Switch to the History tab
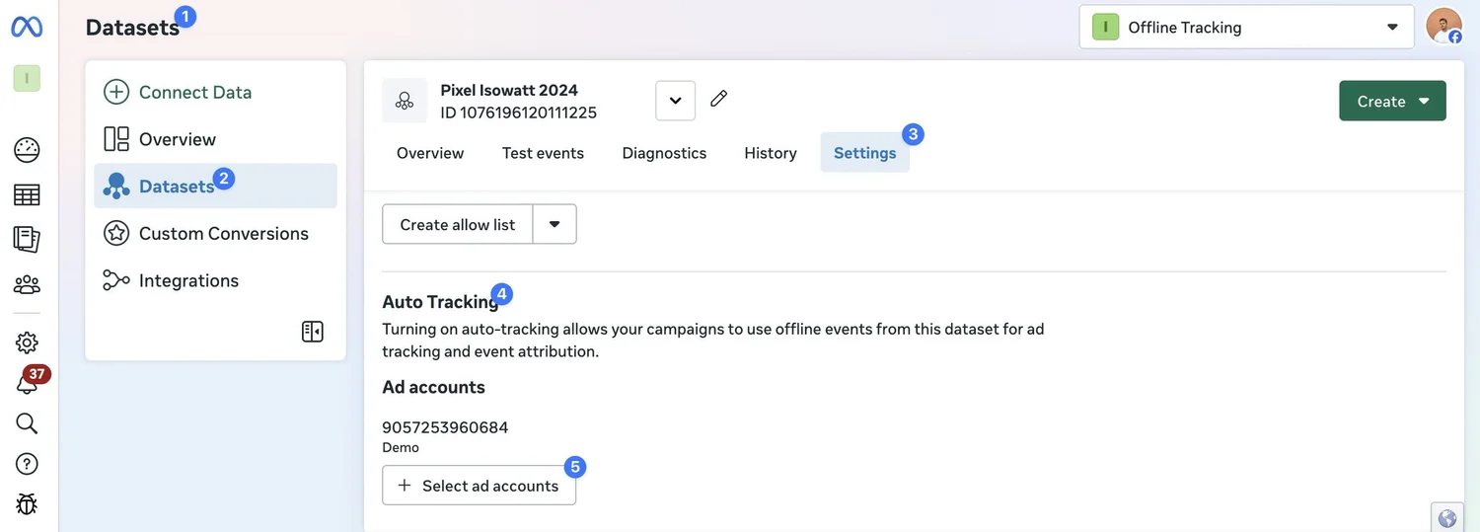The height and width of the screenshot is (532, 1480). point(771,153)
